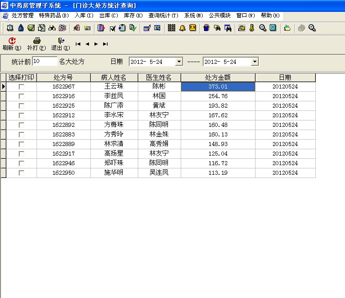
Task: Click the binoculars toolbar icon
Action: click(x=52, y=28)
